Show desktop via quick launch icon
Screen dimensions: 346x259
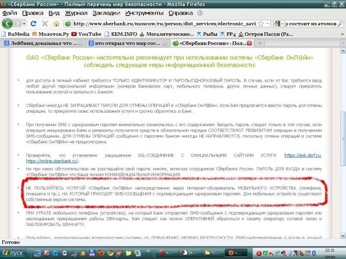pyautogui.click(x=38, y=253)
